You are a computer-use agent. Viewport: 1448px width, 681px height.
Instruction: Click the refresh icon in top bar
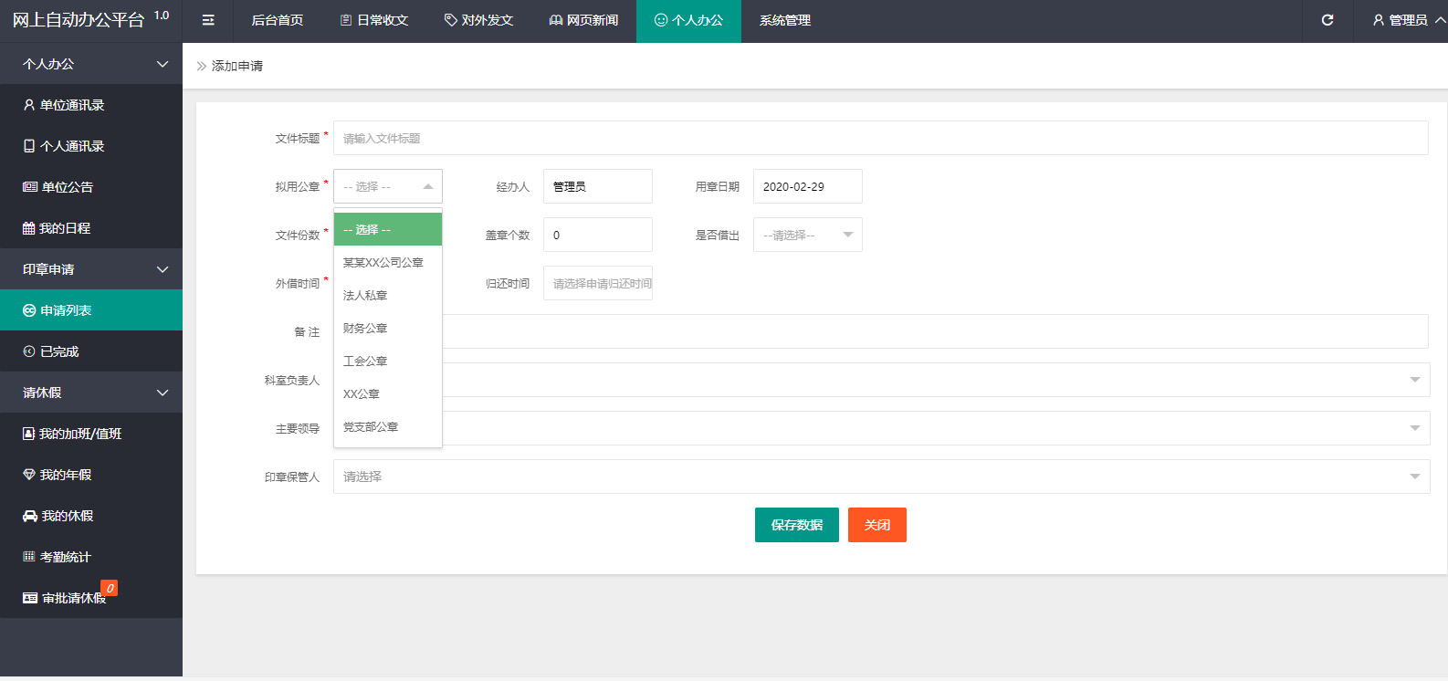[x=1327, y=20]
